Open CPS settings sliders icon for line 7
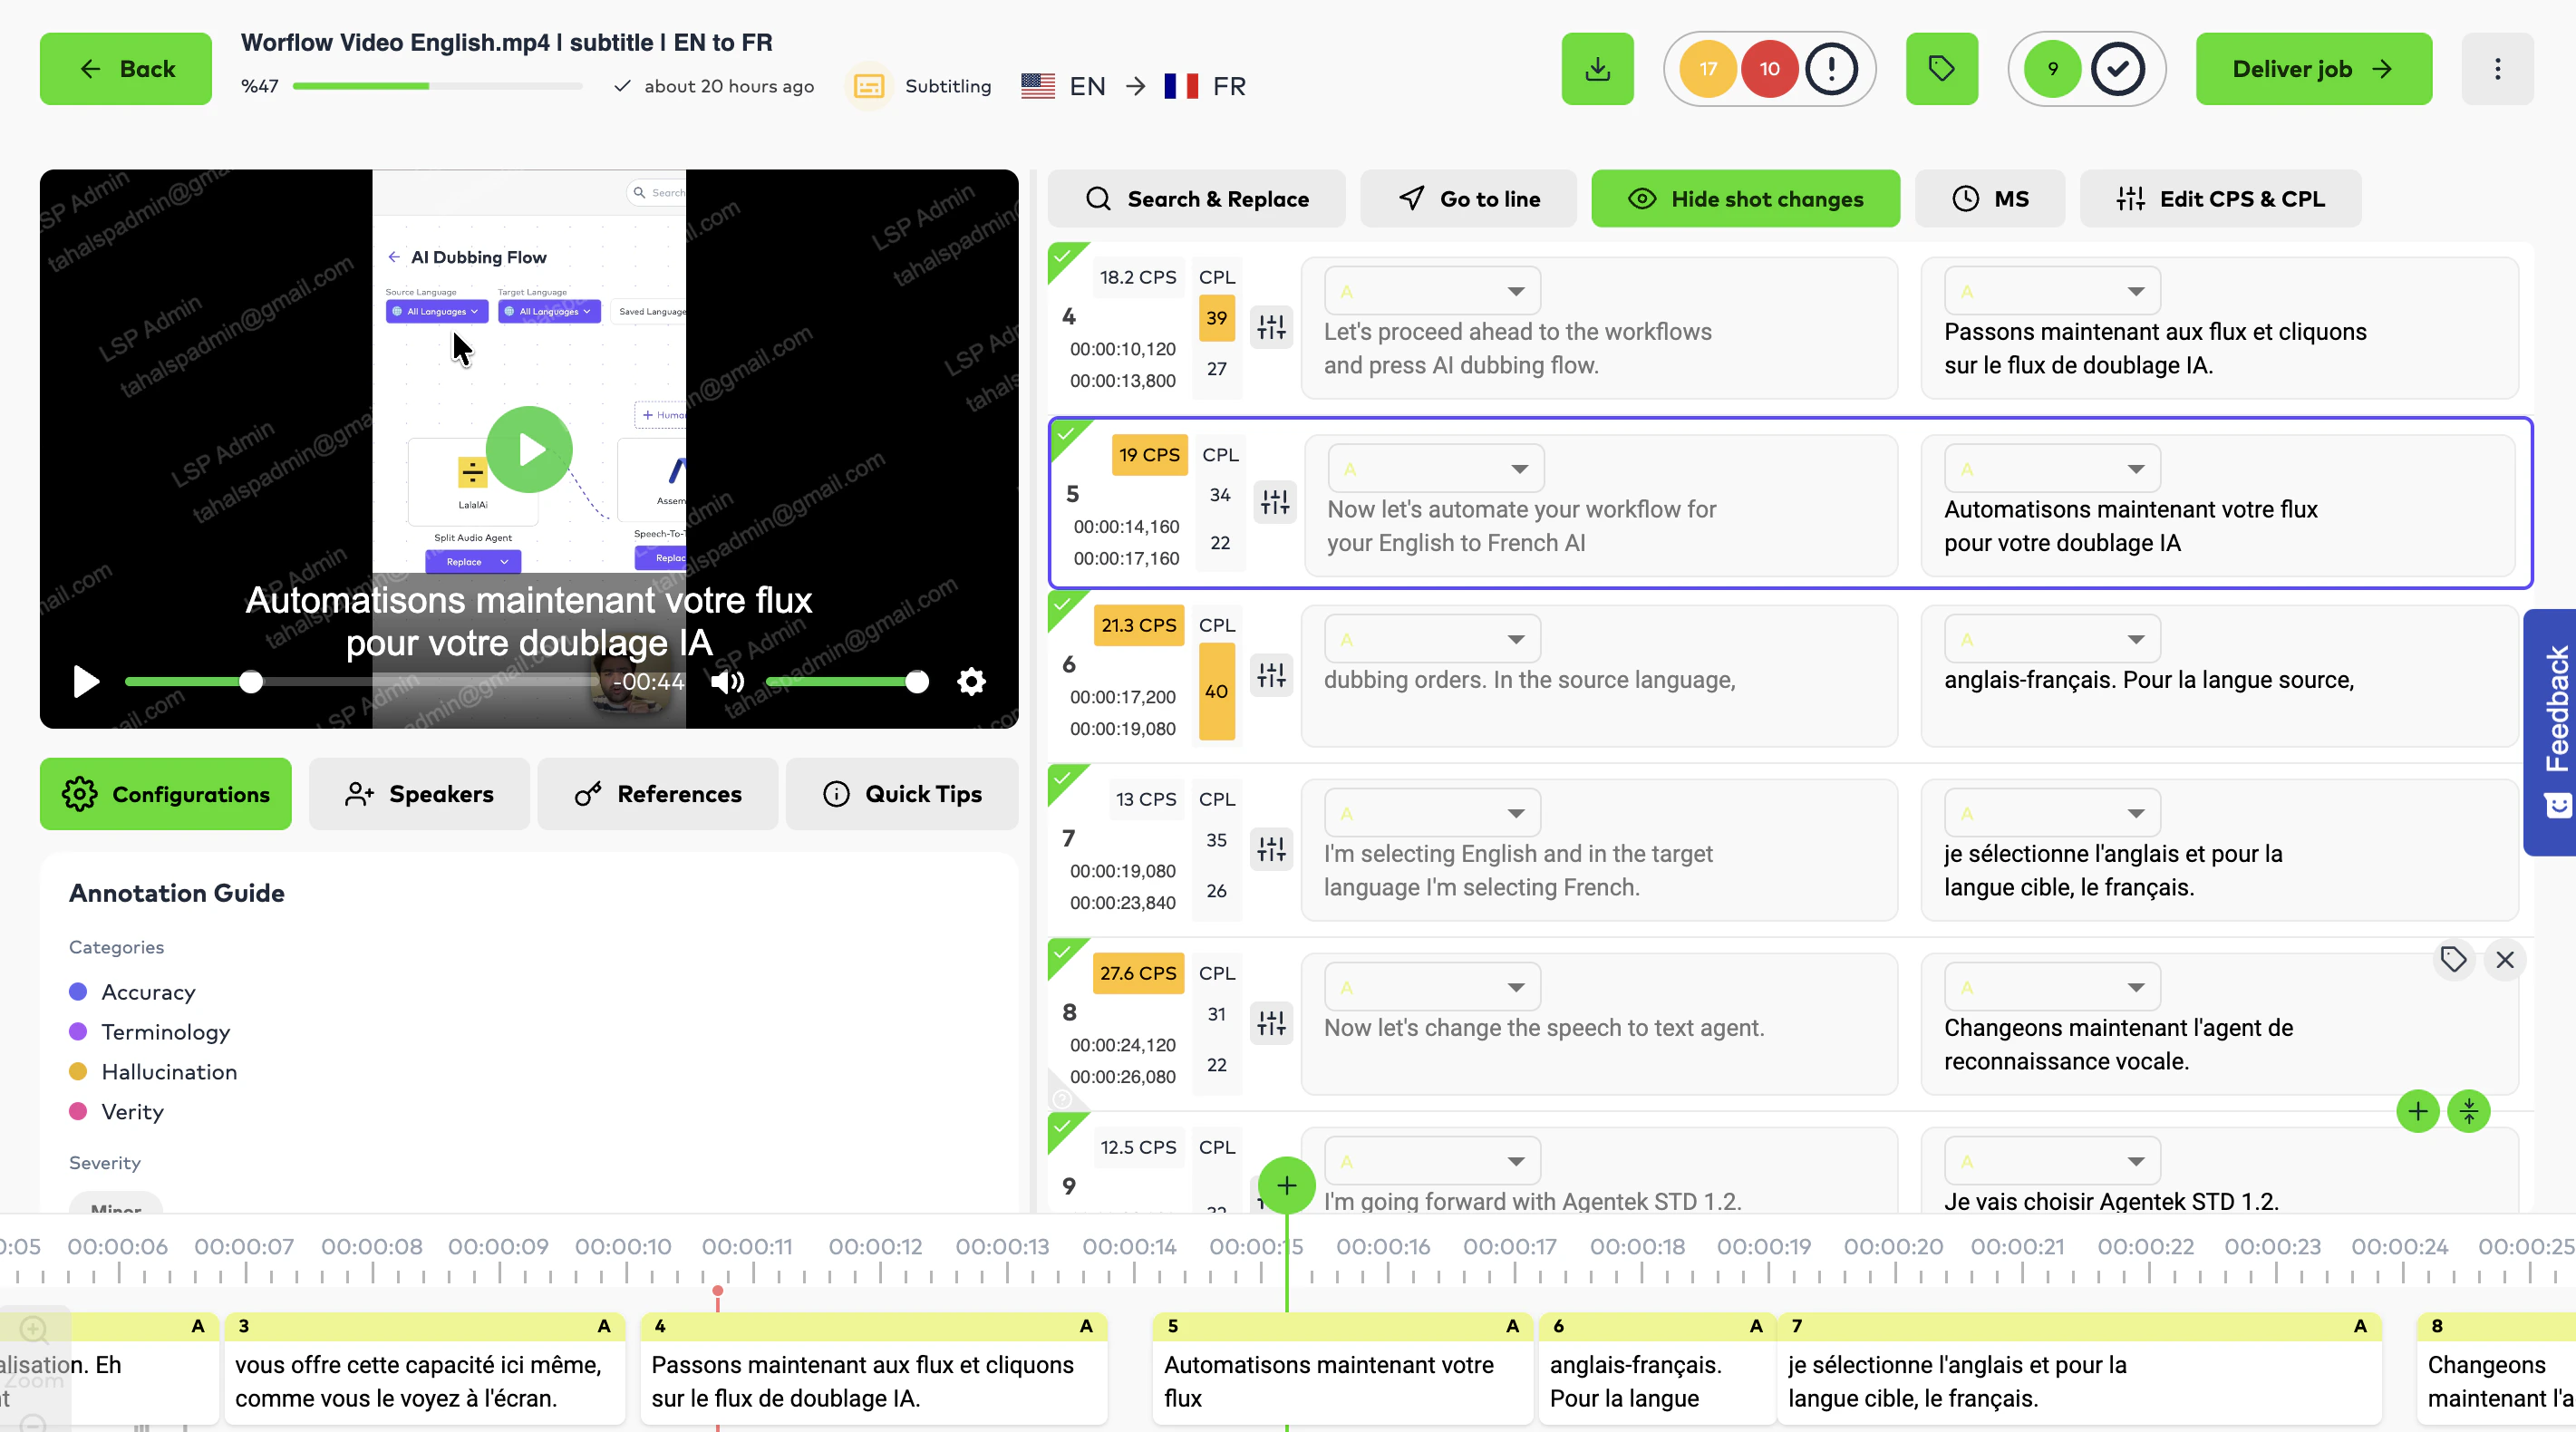Screen dimensions: 2576x1432 1271,849
